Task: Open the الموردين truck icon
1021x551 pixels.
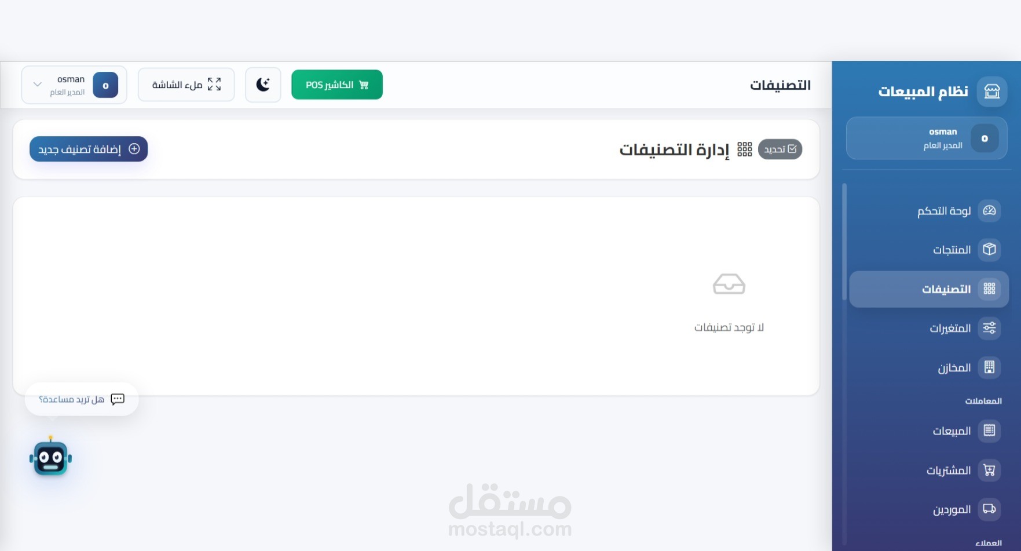Action: click(989, 509)
